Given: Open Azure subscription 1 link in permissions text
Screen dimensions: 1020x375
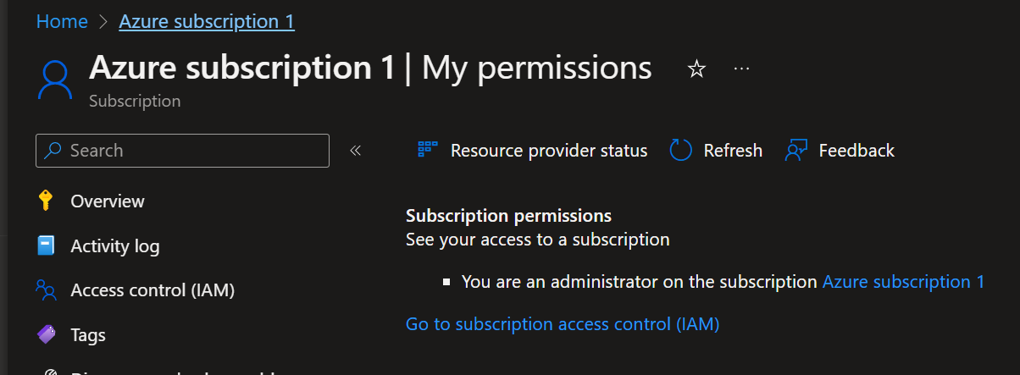Looking at the screenshot, I should (x=904, y=282).
